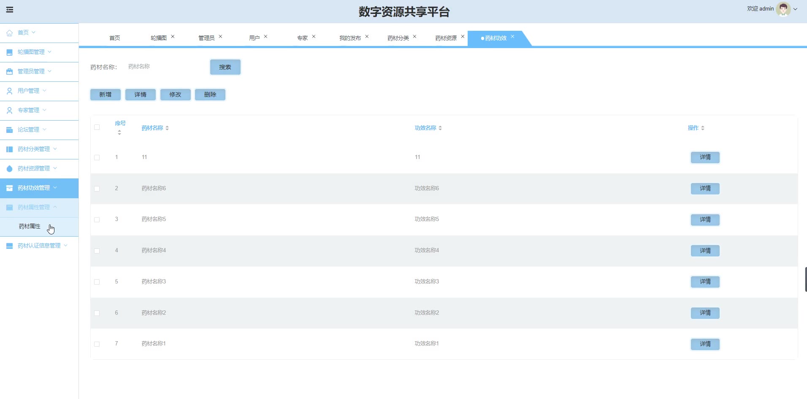Check the checkbox for 药材名称1 row
The width and height of the screenshot is (807, 399).
click(97, 344)
